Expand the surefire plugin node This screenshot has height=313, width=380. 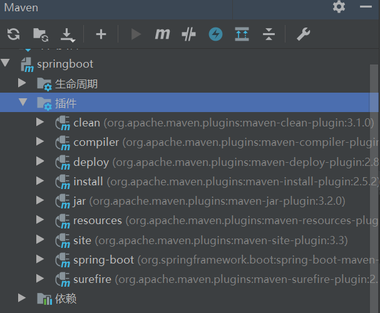40,279
